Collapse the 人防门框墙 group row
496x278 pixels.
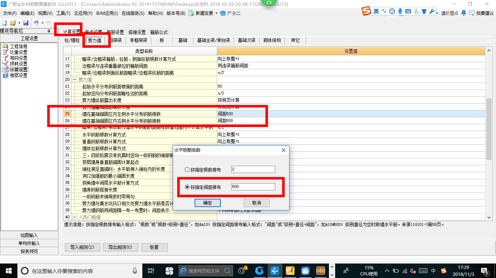(74, 217)
